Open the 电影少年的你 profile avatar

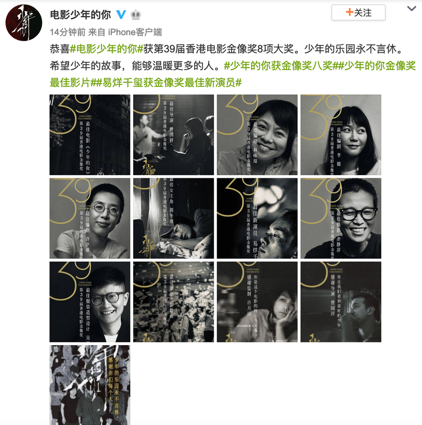(24, 23)
